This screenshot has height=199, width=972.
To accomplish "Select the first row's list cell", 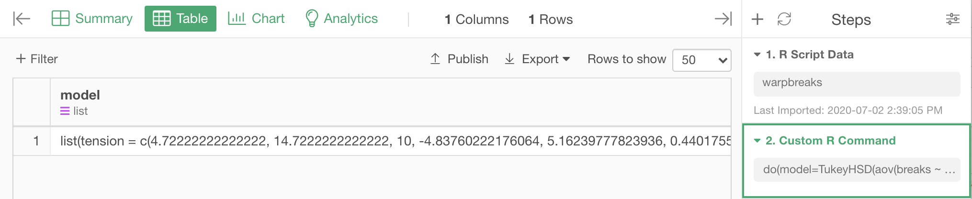I will tap(390, 141).
